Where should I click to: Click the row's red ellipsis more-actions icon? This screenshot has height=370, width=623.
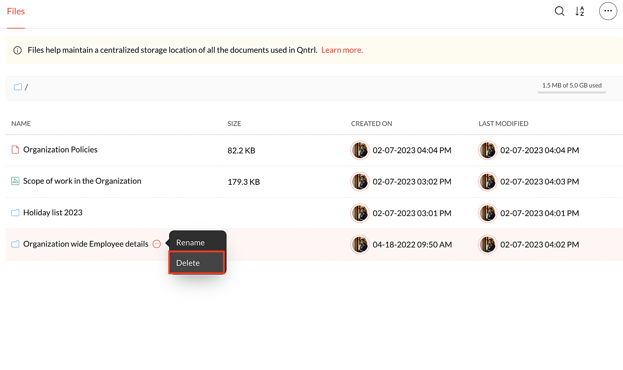(157, 244)
